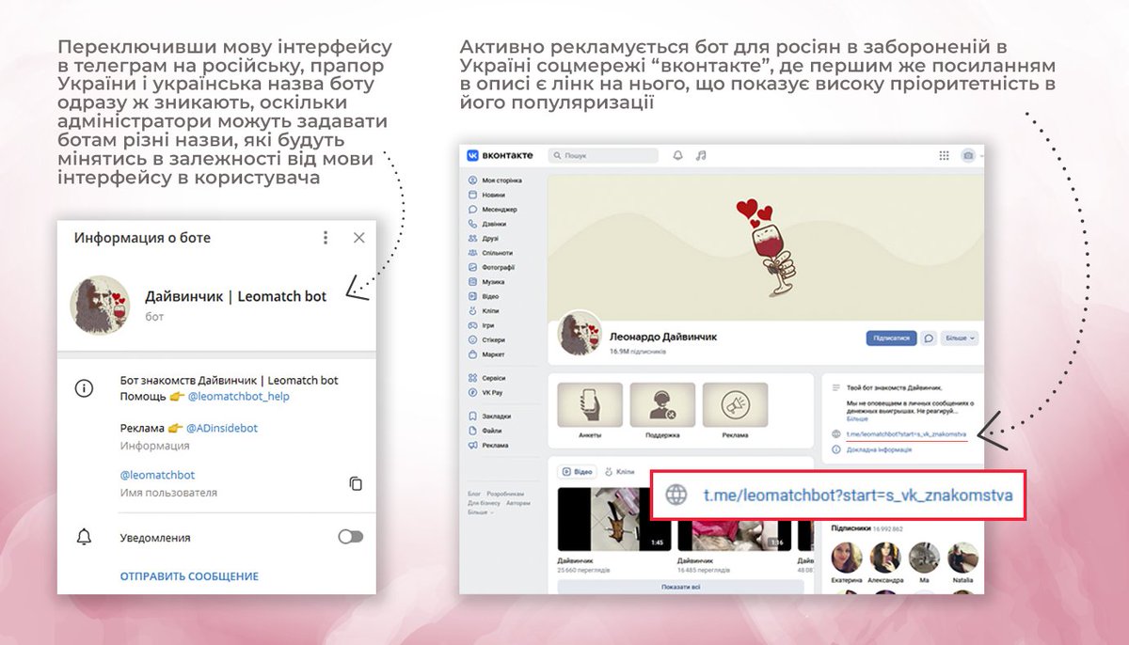Open the small t.me/leomatchbot link in description

tap(906, 433)
